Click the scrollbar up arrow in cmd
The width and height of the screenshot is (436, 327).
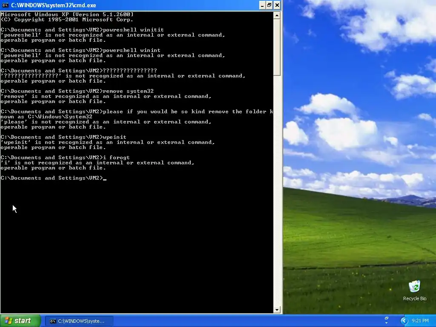277,16
